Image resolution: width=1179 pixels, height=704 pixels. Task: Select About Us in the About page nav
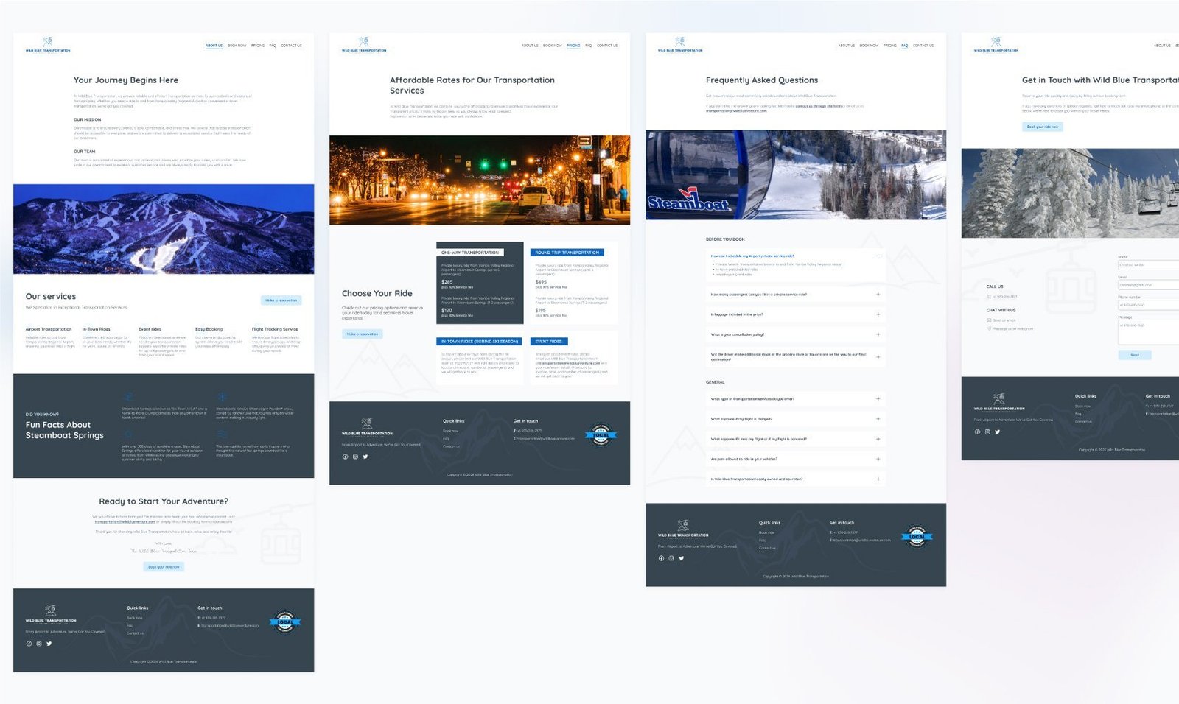[214, 46]
